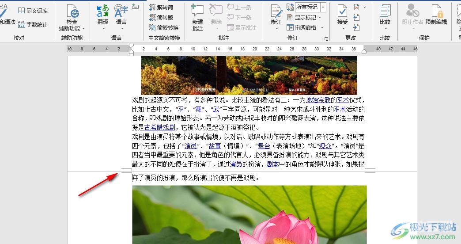Open Restrict Editing (限制编辑)
The height and width of the screenshot is (244, 461).
436,15
